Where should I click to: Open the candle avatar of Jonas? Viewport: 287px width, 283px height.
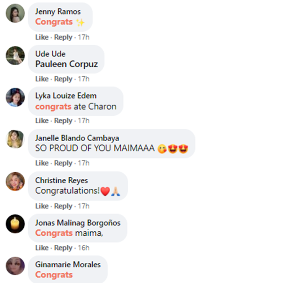tap(15, 224)
